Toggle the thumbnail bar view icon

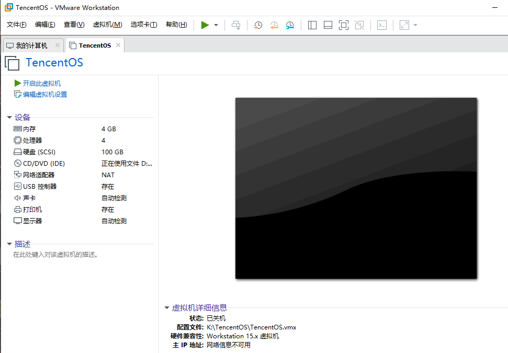(328, 25)
